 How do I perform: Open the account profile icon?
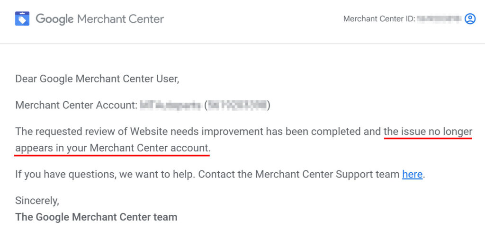470,19
